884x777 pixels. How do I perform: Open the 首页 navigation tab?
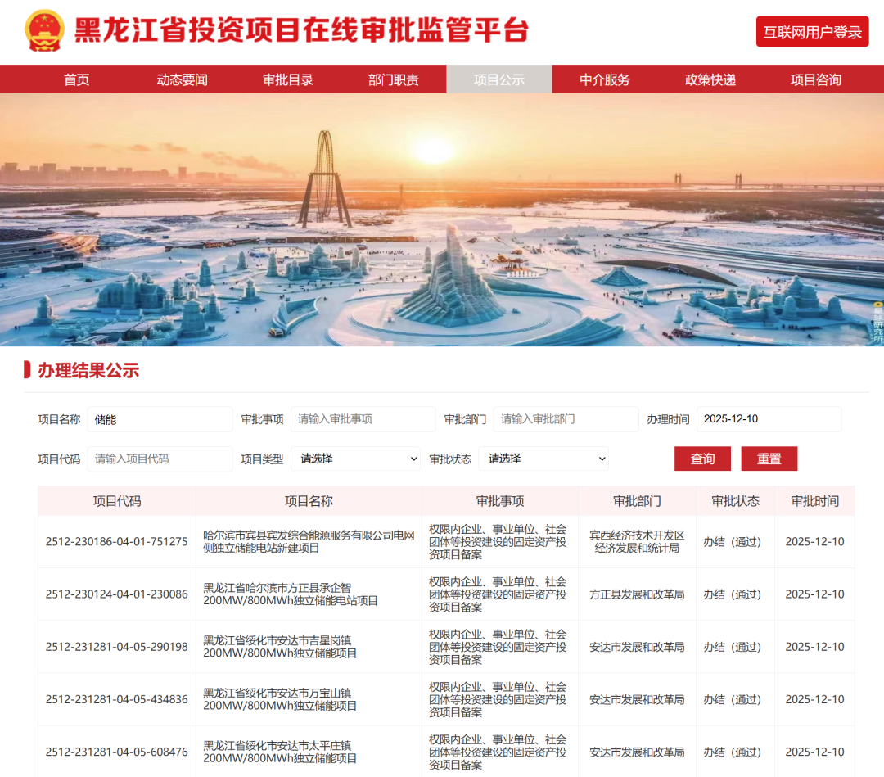[76, 79]
